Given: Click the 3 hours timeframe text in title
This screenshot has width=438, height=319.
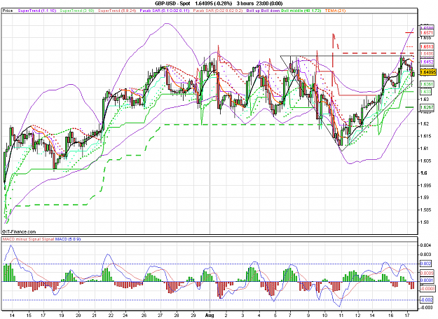Looking at the screenshot, I should [x=245, y=4].
